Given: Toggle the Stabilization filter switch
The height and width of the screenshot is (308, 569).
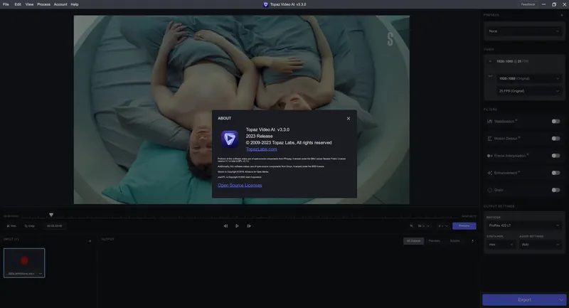Looking at the screenshot, I should coord(555,121).
